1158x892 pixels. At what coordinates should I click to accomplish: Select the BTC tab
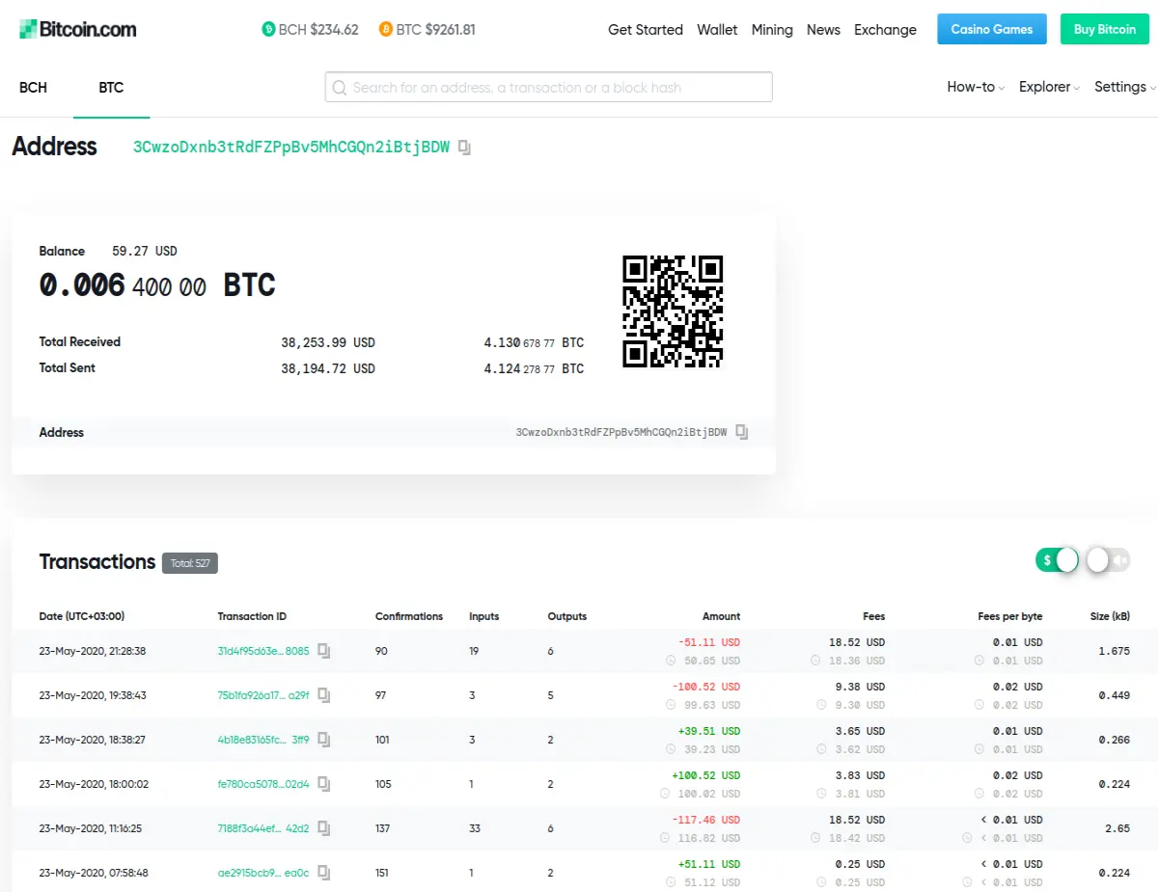[x=111, y=88]
